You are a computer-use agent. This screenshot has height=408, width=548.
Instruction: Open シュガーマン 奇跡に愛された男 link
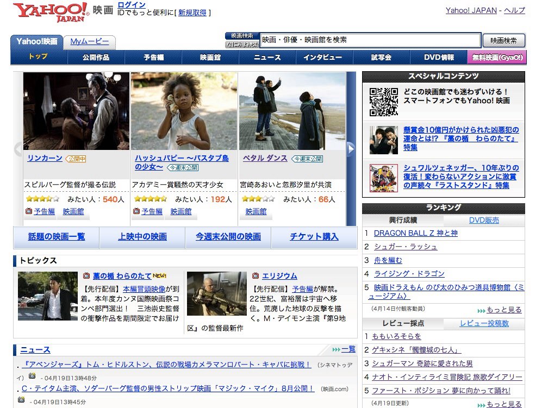[422, 363]
